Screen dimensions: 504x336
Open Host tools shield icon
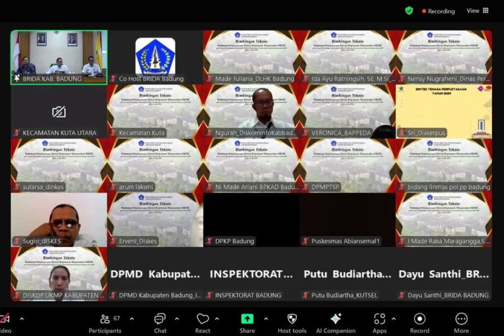pos(292,319)
